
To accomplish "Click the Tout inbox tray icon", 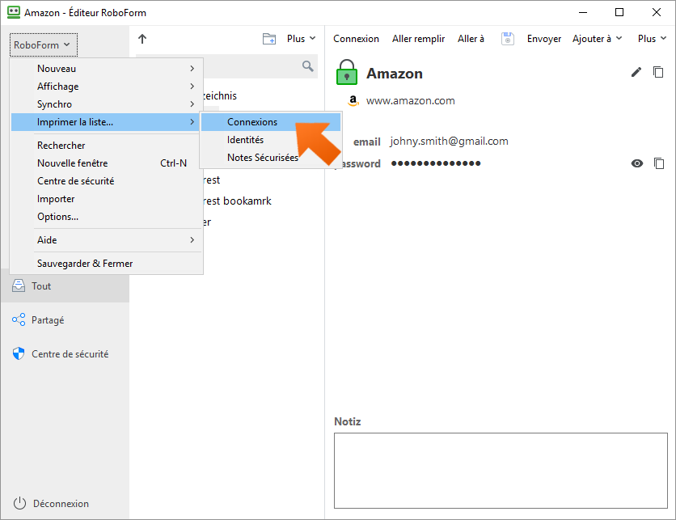I will point(19,285).
